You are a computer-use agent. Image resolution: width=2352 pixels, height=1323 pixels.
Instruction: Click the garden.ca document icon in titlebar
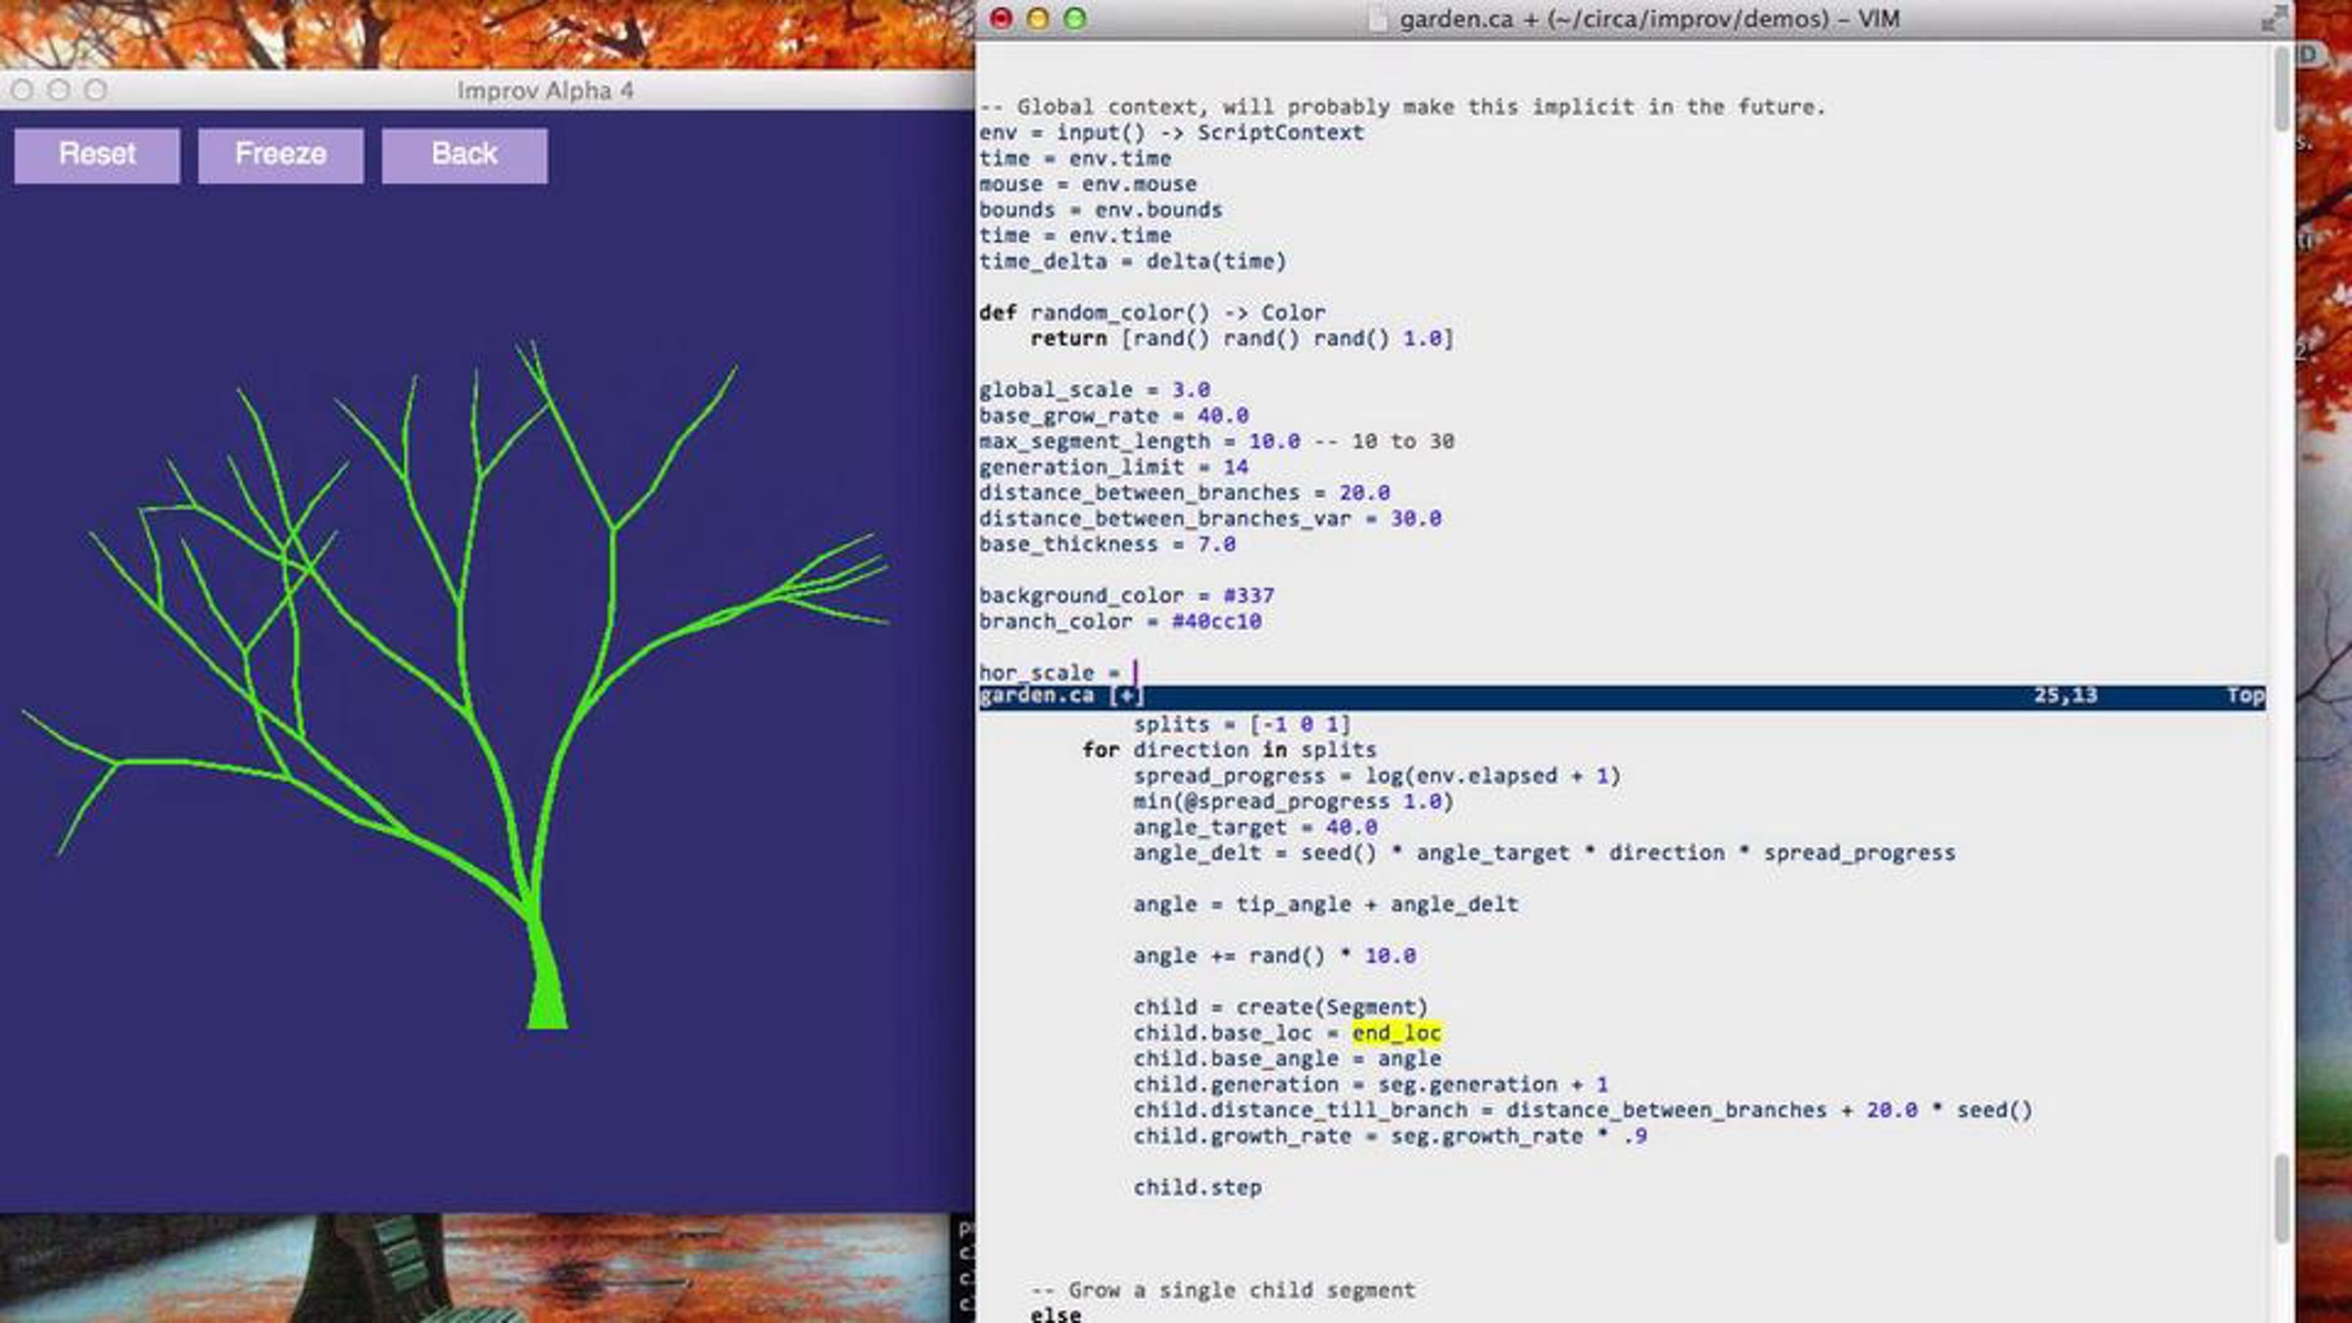1379,20
